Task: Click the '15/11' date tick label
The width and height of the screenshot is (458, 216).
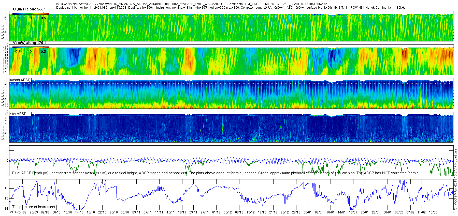Action: click(x=171, y=212)
